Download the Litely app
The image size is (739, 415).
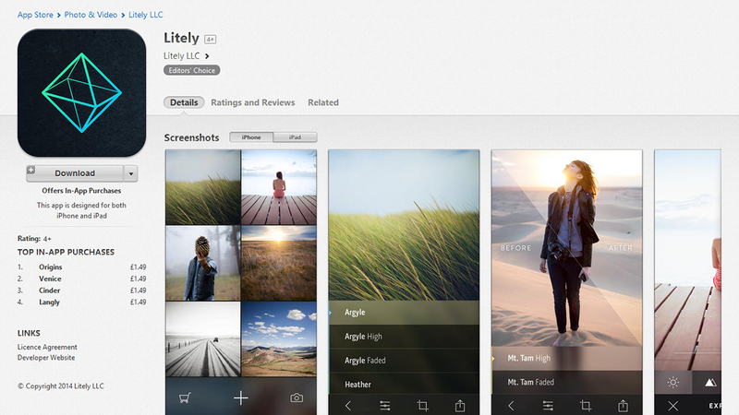point(75,173)
